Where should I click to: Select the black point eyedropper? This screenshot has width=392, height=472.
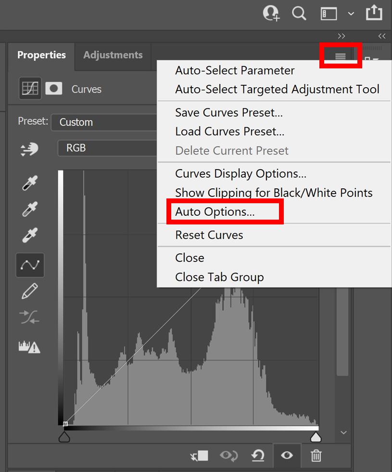tap(30, 184)
